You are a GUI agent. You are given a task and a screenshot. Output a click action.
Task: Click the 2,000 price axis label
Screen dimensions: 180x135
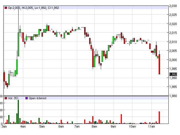tap(173, 60)
